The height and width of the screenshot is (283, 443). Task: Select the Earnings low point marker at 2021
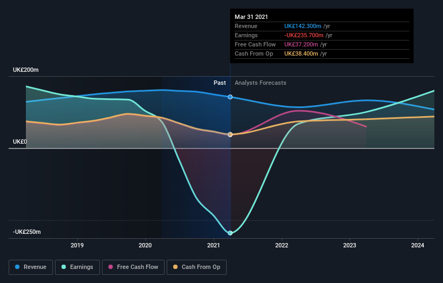[x=230, y=233]
